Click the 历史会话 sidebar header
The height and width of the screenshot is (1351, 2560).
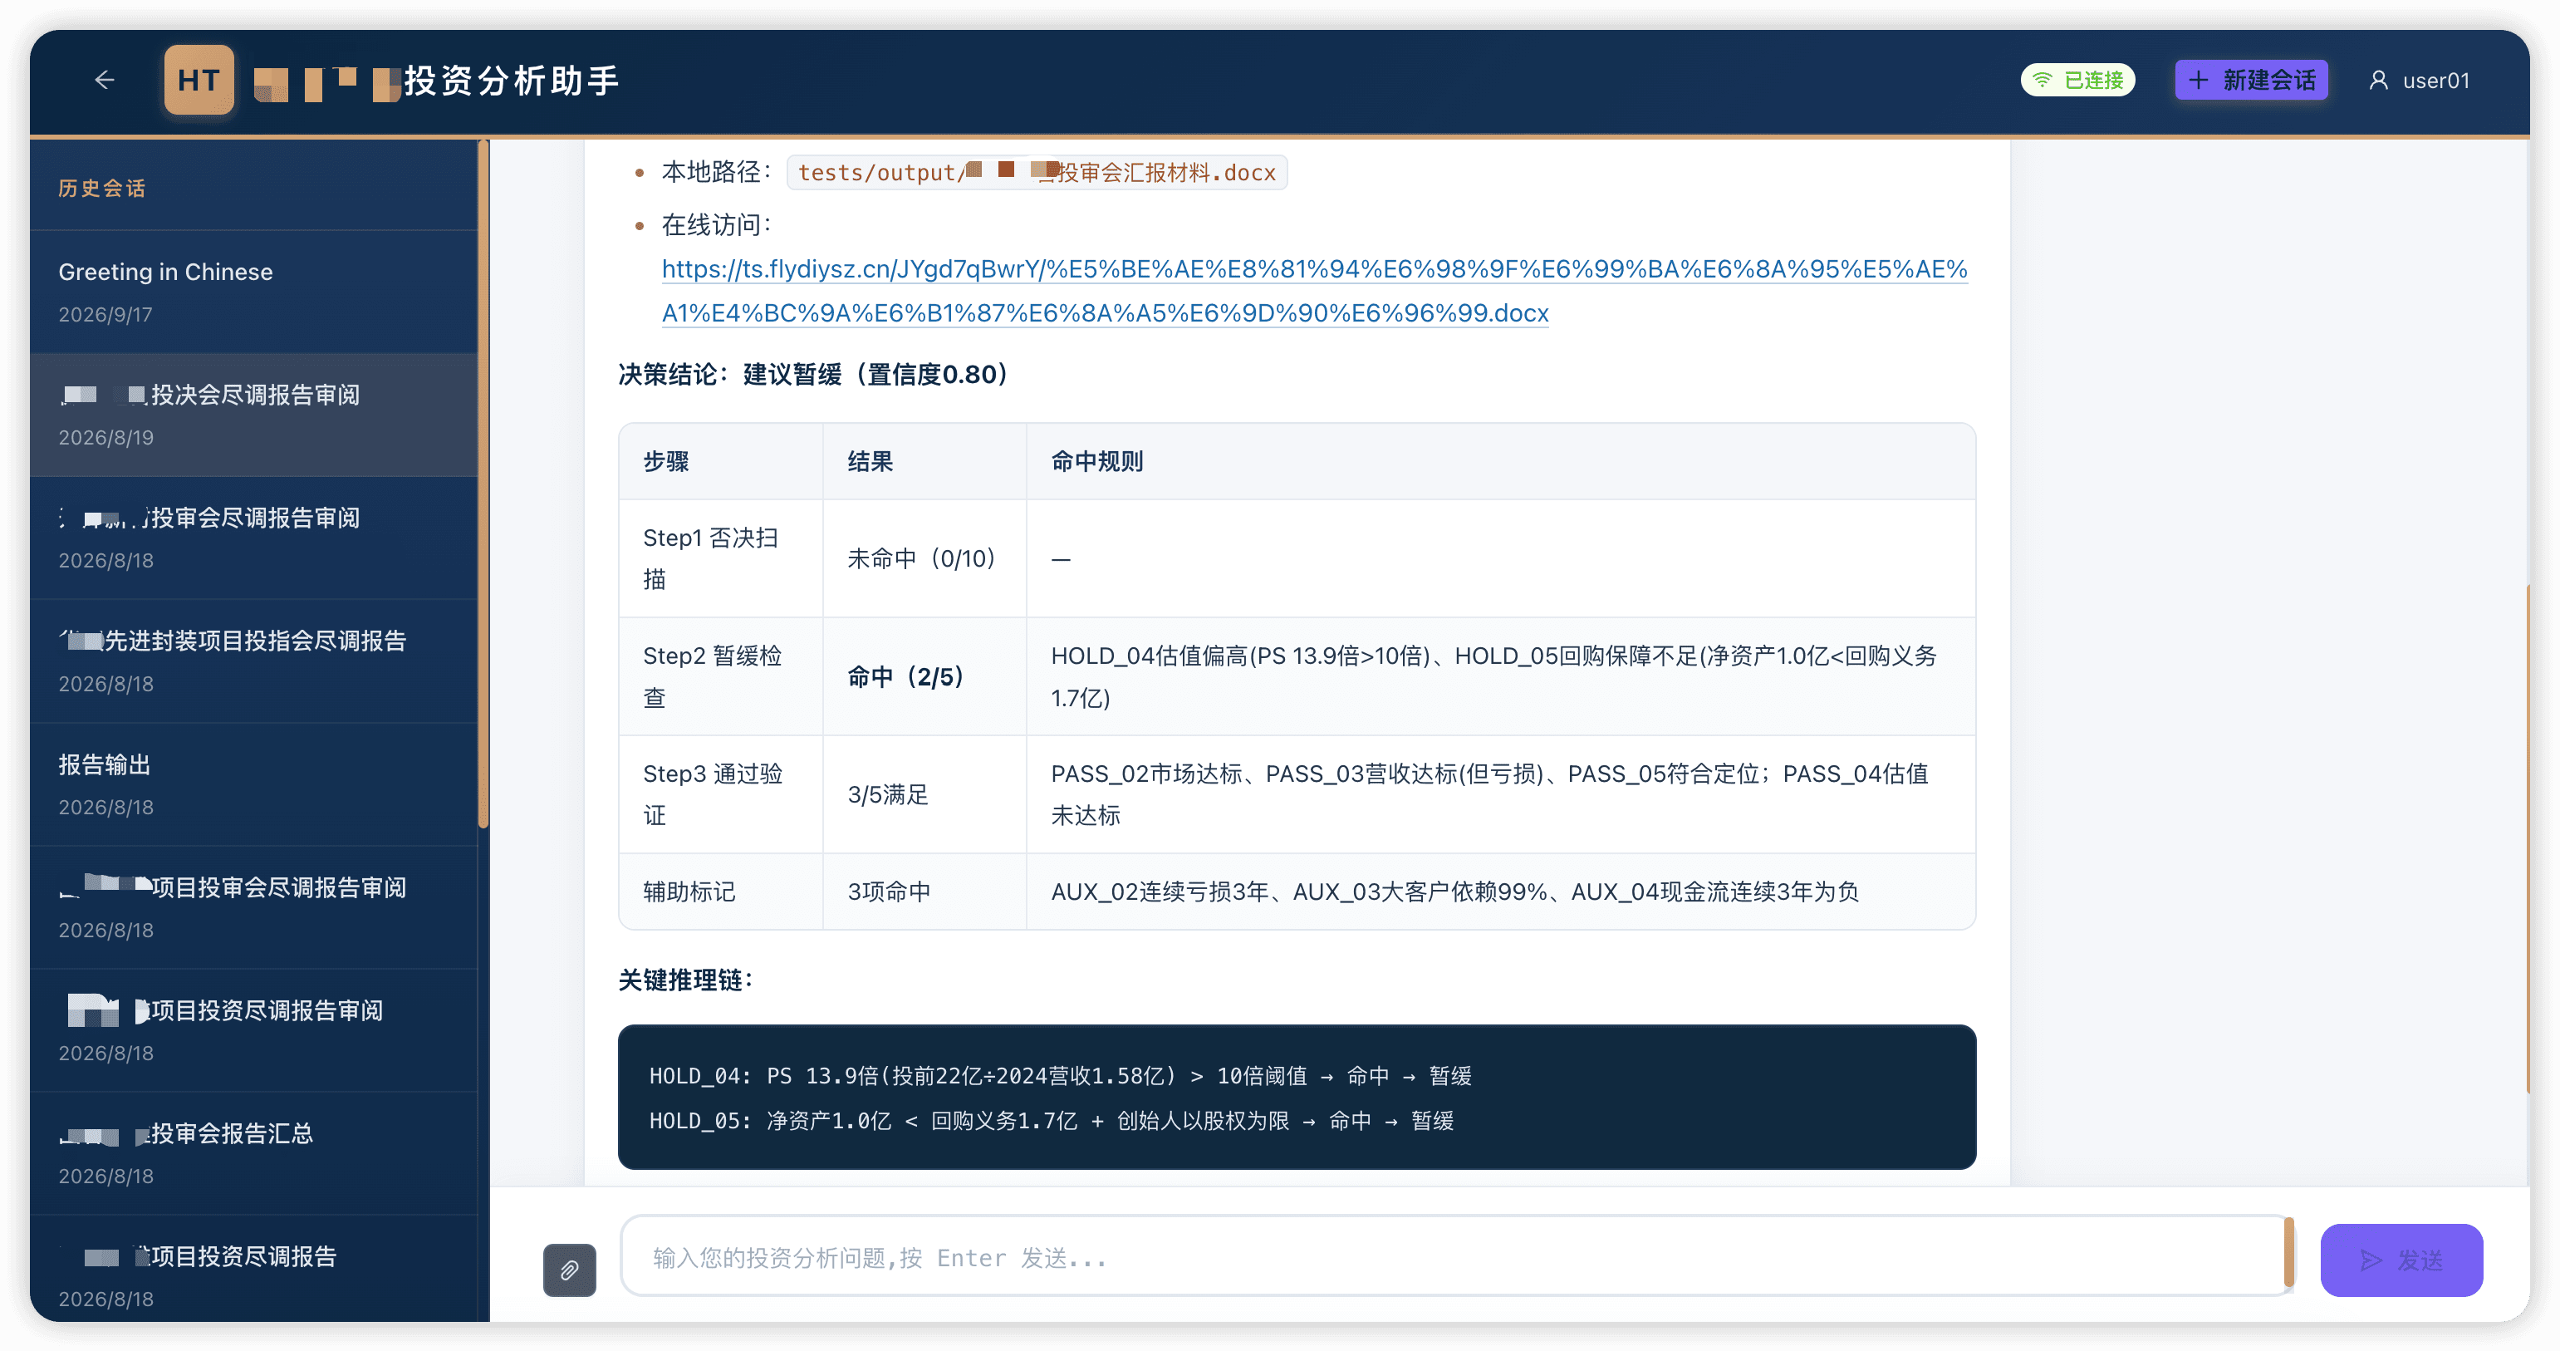click(x=101, y=188)
